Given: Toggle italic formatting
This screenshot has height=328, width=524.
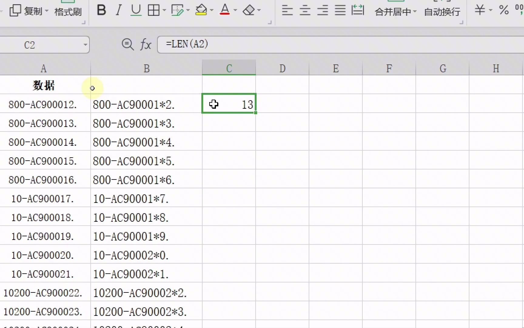Looking at the screenshot, I should (119, 10).
